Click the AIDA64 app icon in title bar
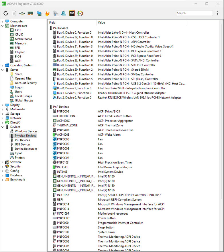Image resolution: width=224 pixels, height=252 pixels. coord(4,3)
